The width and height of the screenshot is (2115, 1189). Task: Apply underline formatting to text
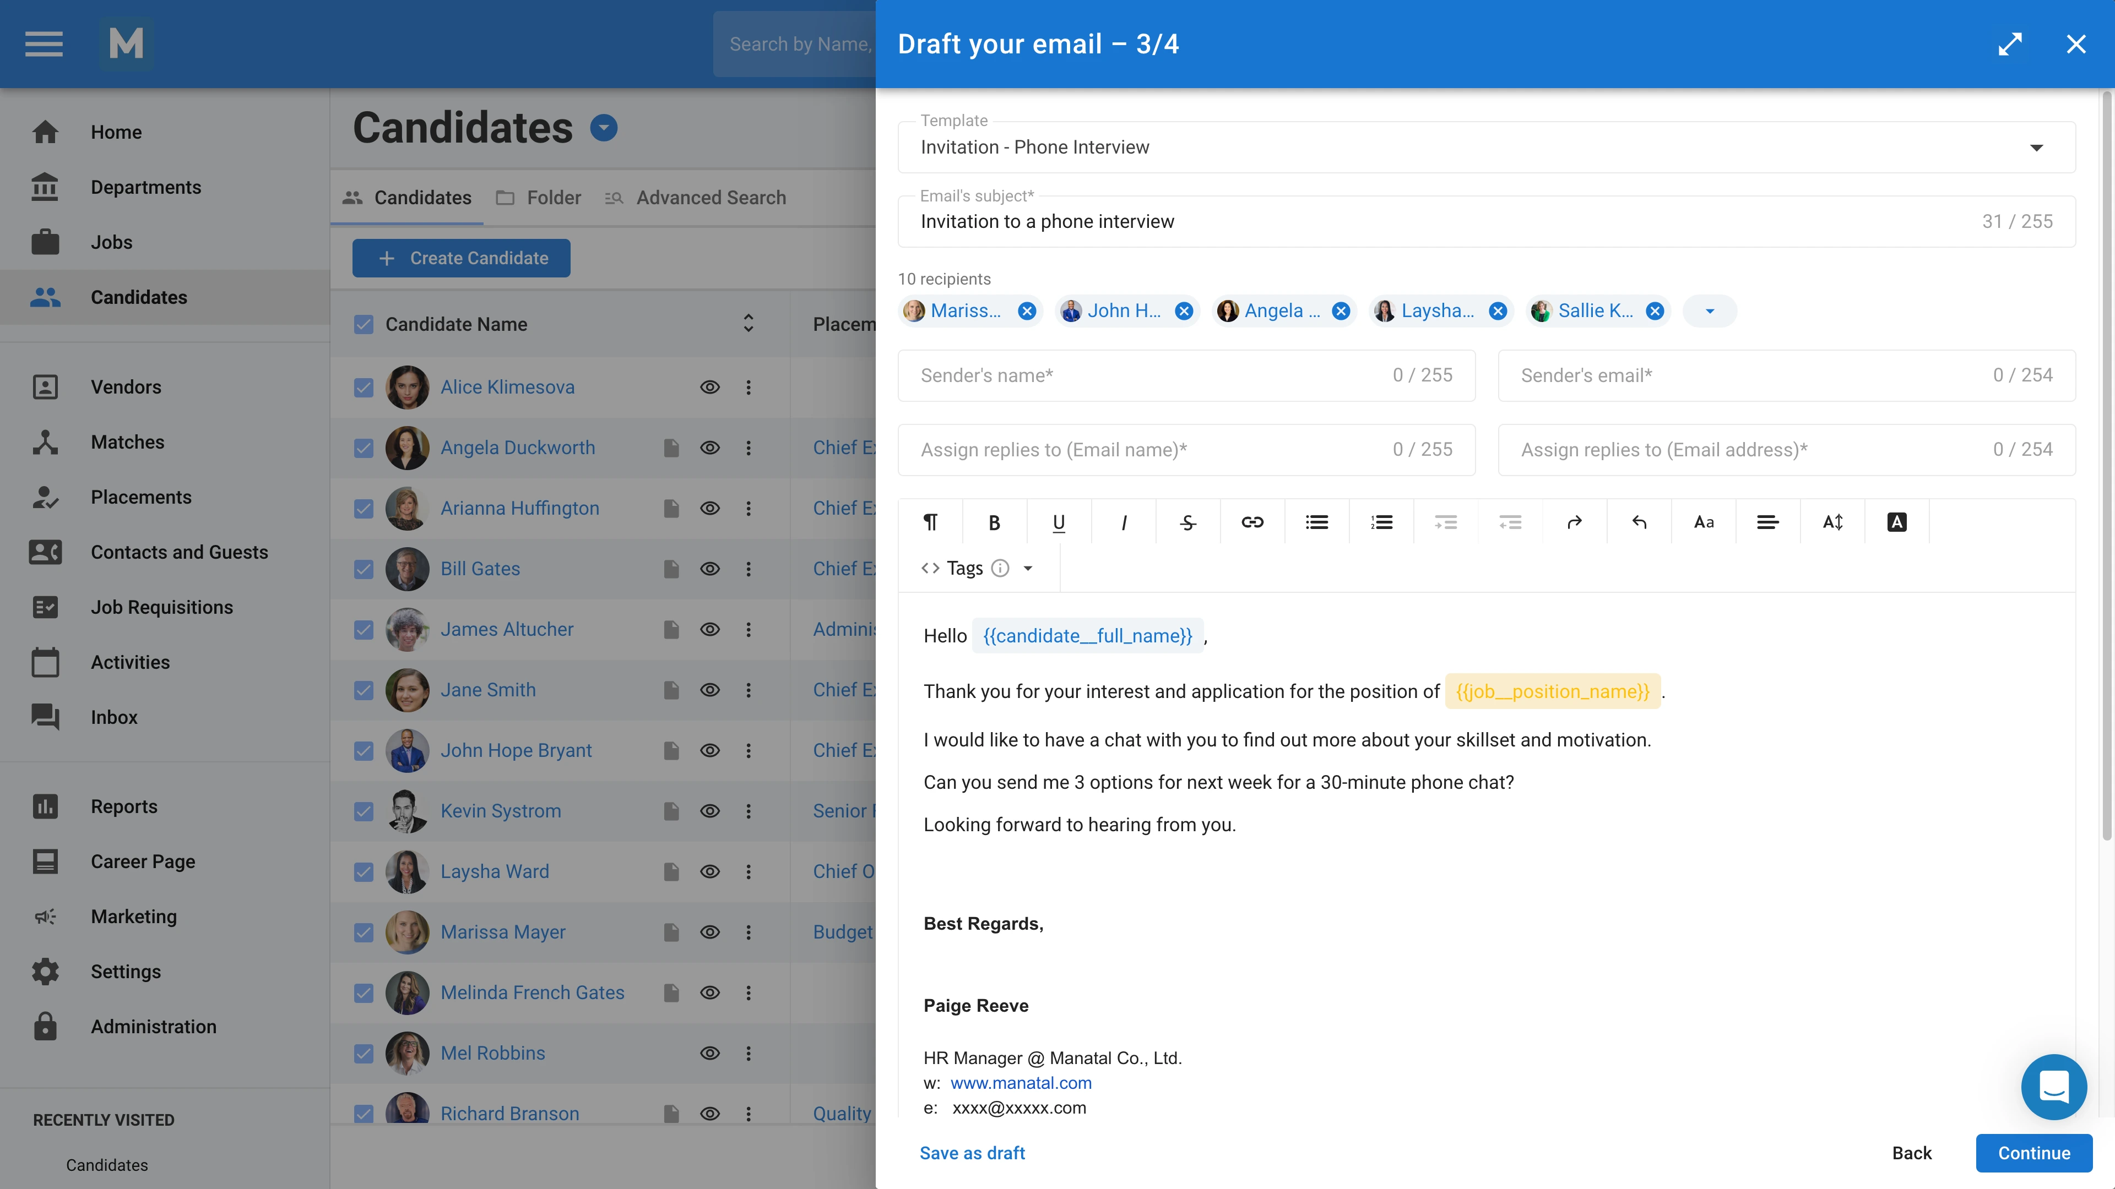coord(1058,522)
